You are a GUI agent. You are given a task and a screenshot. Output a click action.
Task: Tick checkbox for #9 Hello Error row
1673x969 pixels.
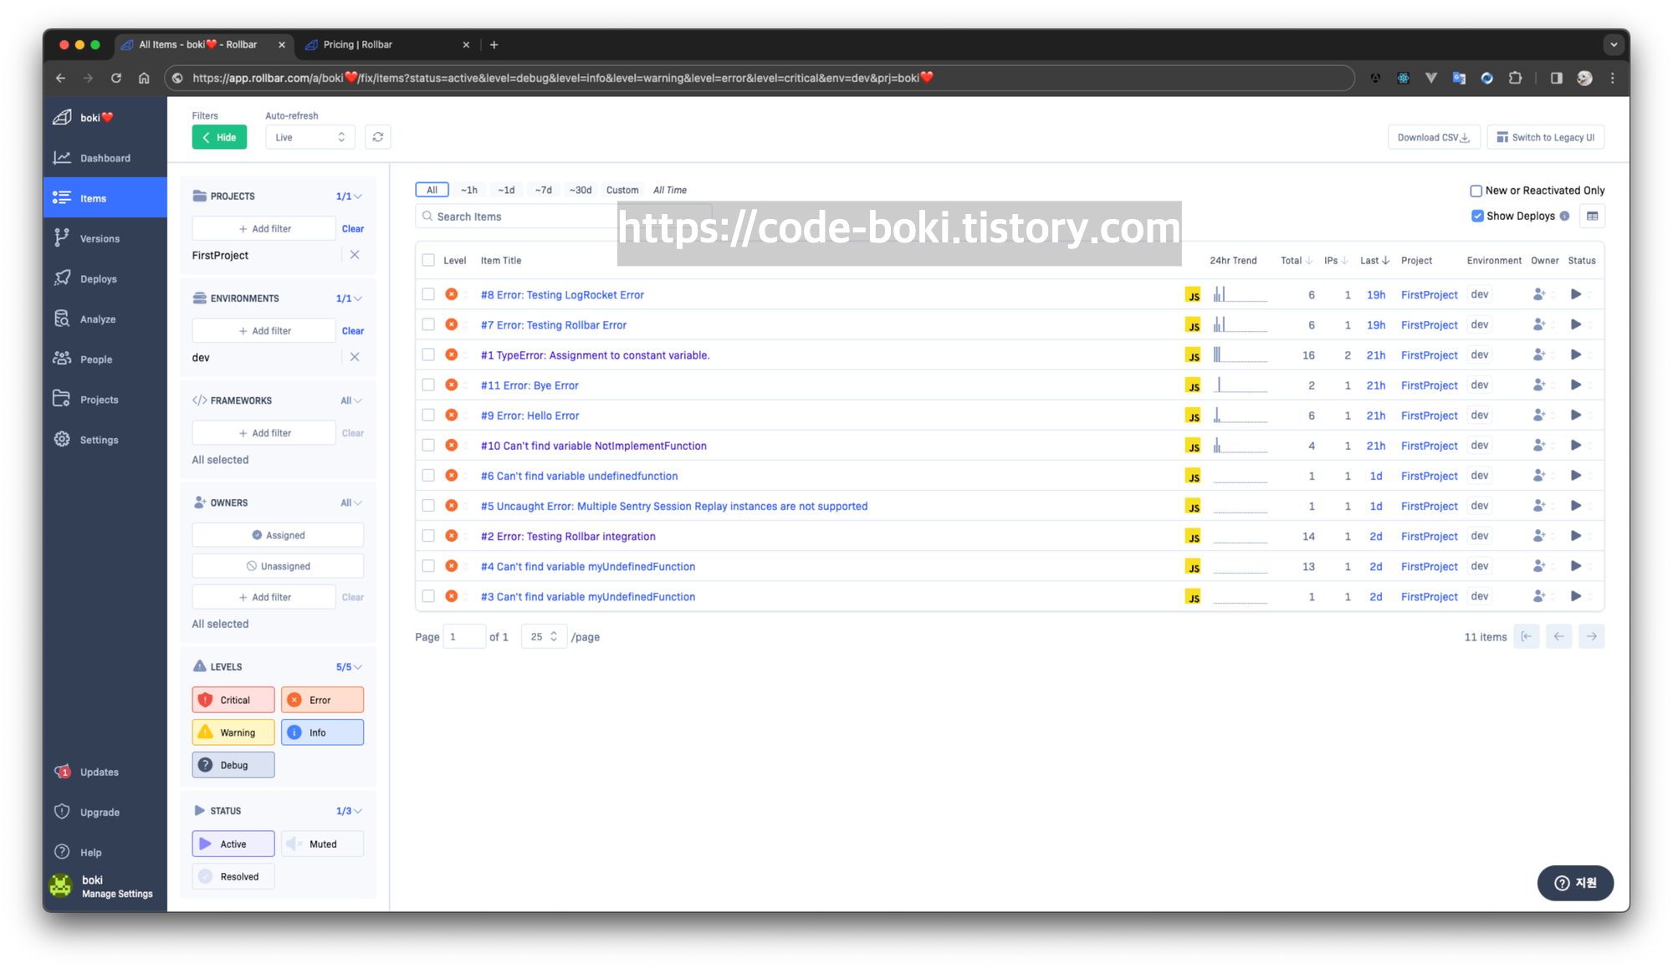click(x=428, y=416)
